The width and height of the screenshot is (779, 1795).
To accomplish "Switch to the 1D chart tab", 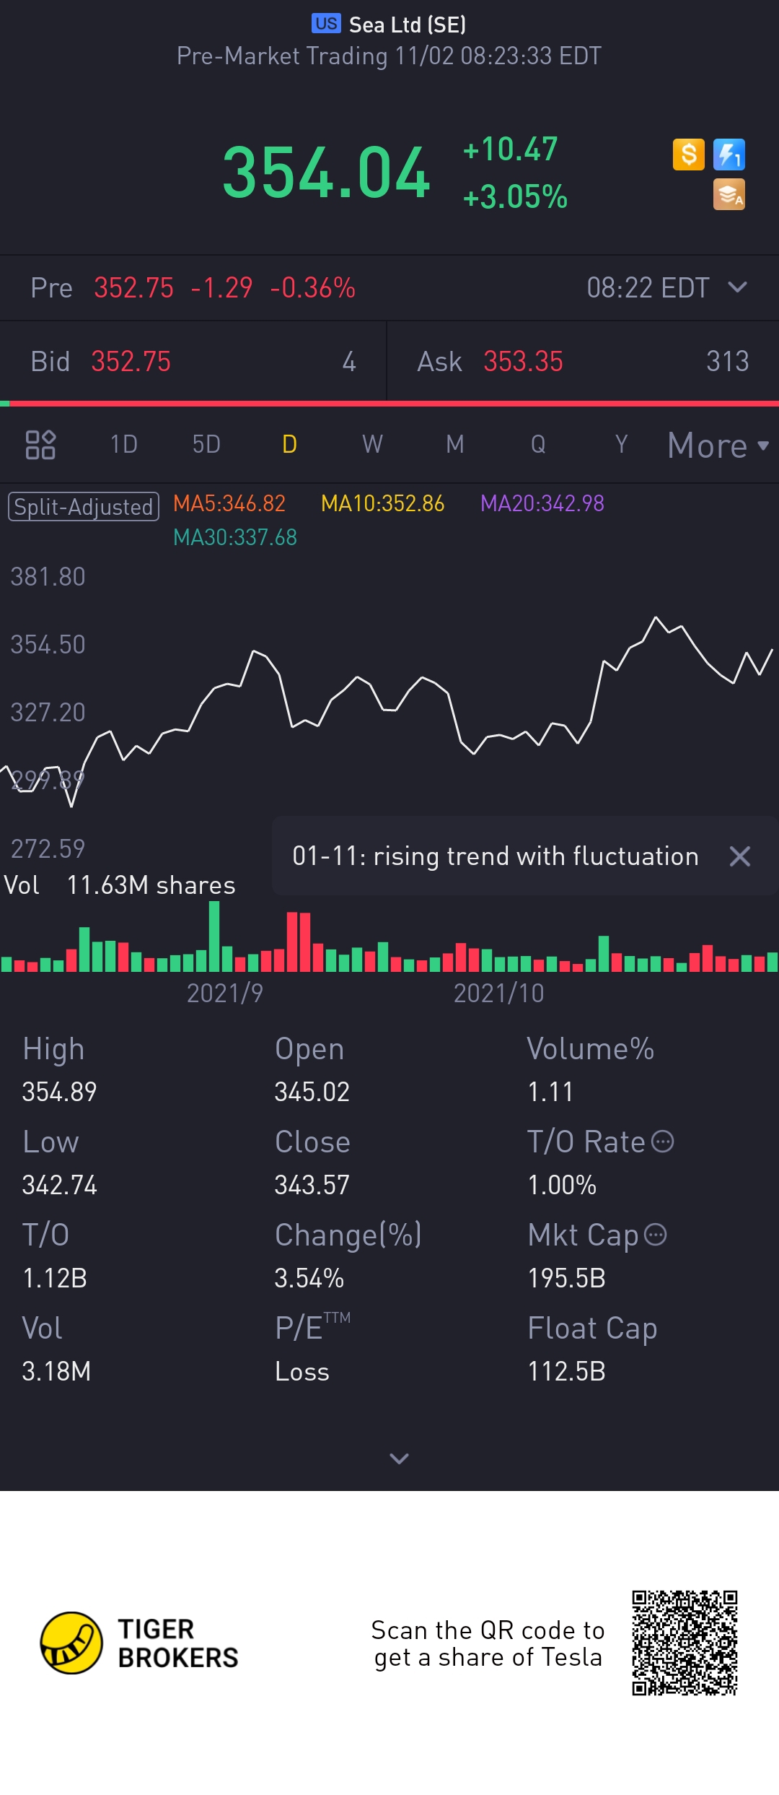I will tap(123, 444).
